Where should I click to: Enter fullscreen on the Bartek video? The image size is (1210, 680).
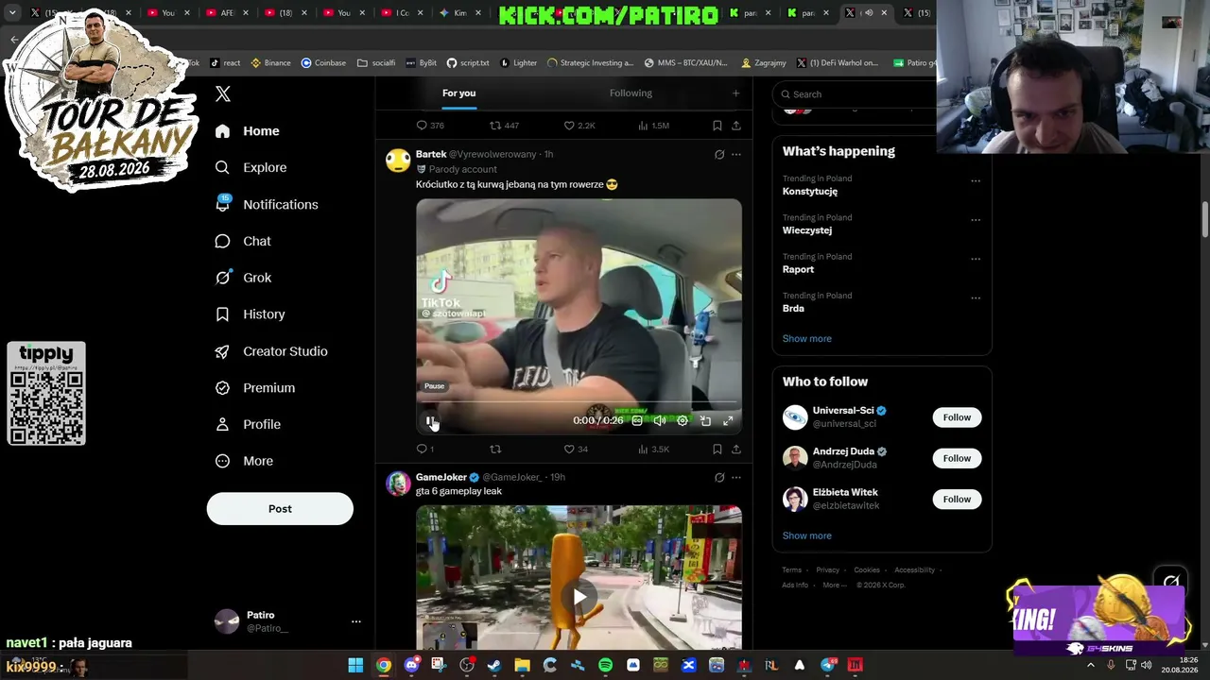(x=728, y=420)
